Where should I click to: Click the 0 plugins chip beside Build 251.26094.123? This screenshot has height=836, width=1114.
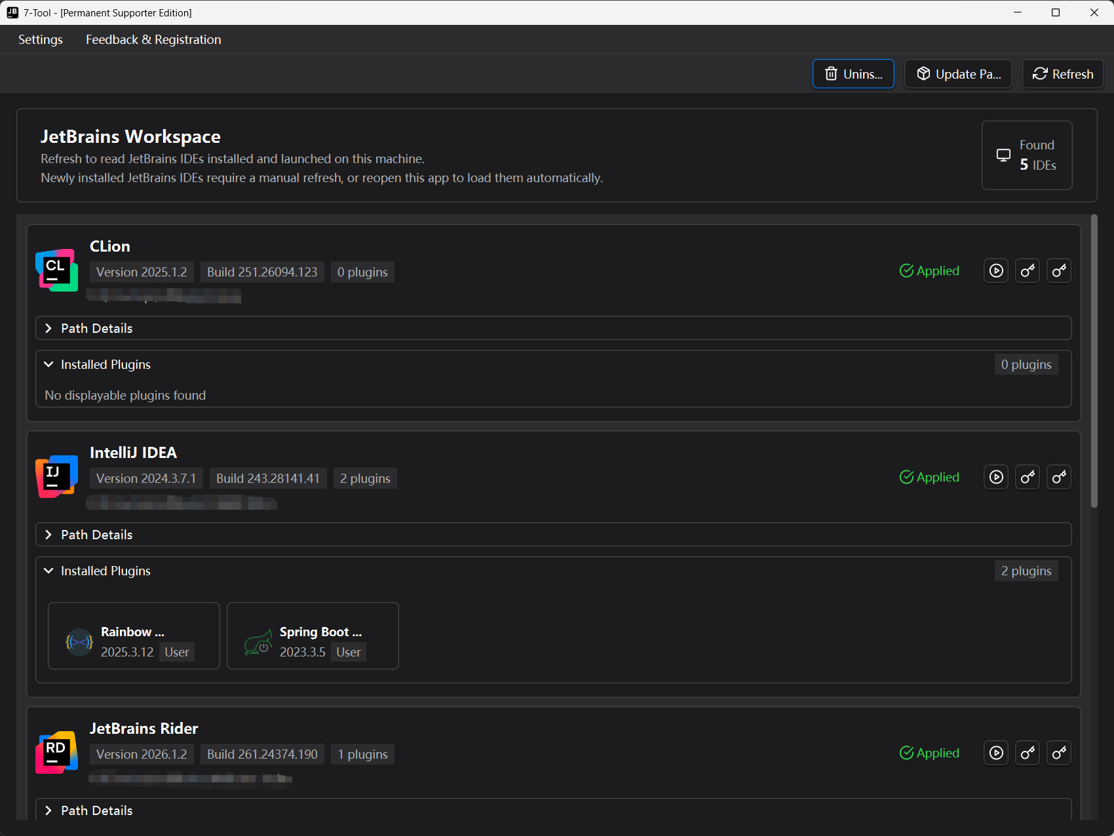pos(362,272)
